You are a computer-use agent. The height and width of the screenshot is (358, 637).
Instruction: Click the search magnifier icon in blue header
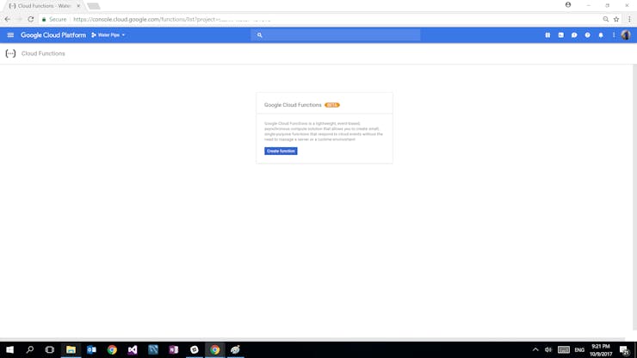(x=260, y=35)
